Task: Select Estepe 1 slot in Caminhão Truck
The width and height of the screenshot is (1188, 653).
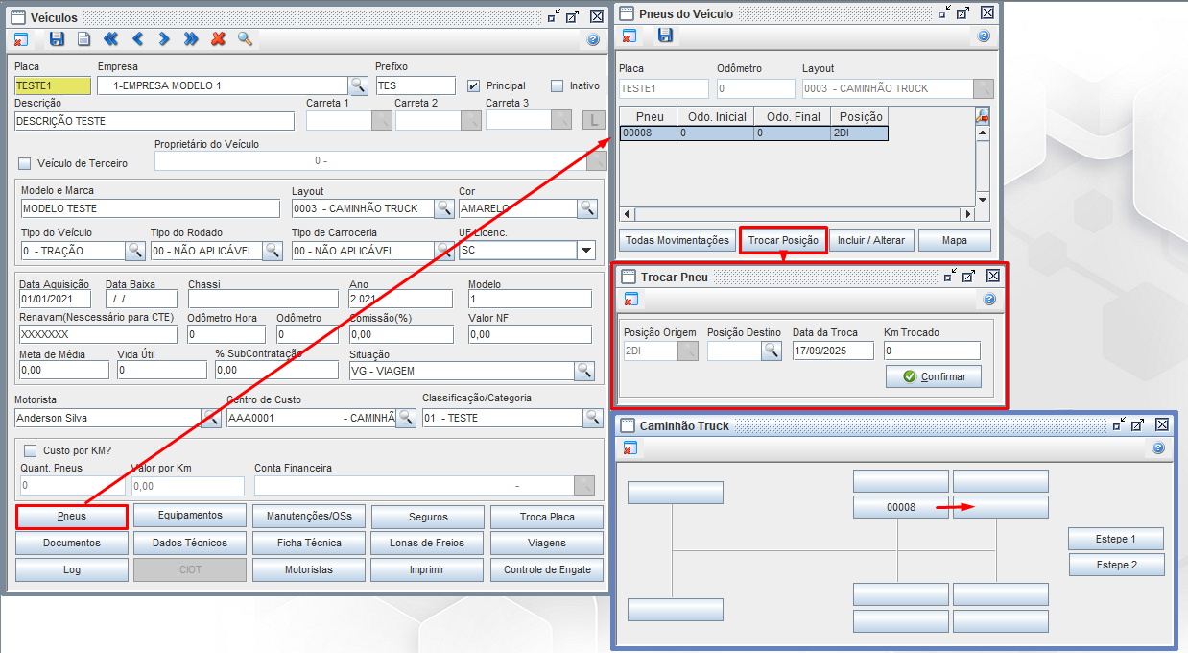Action: point(1115,539)
